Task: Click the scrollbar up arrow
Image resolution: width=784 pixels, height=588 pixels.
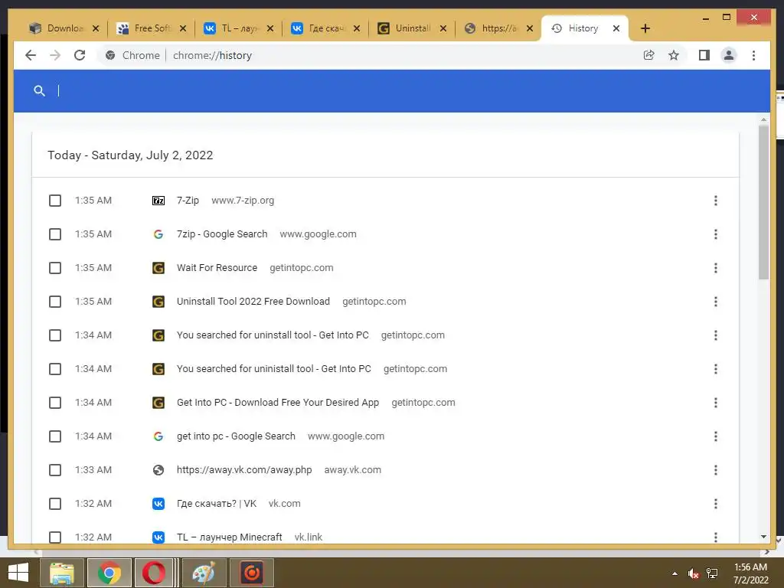Action: (763, 119)
